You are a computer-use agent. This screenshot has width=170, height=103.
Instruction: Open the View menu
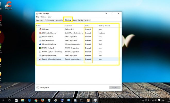[50, 17]
